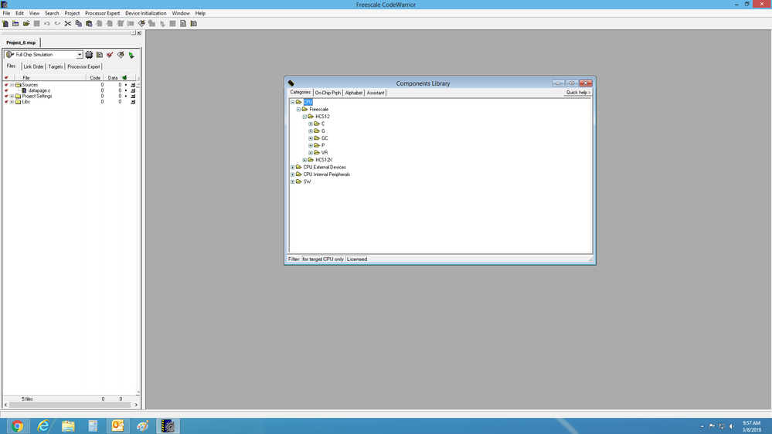772x434 pixels.
Task: Collapse the CPU node in Components Library
Action: pos(292,103)
